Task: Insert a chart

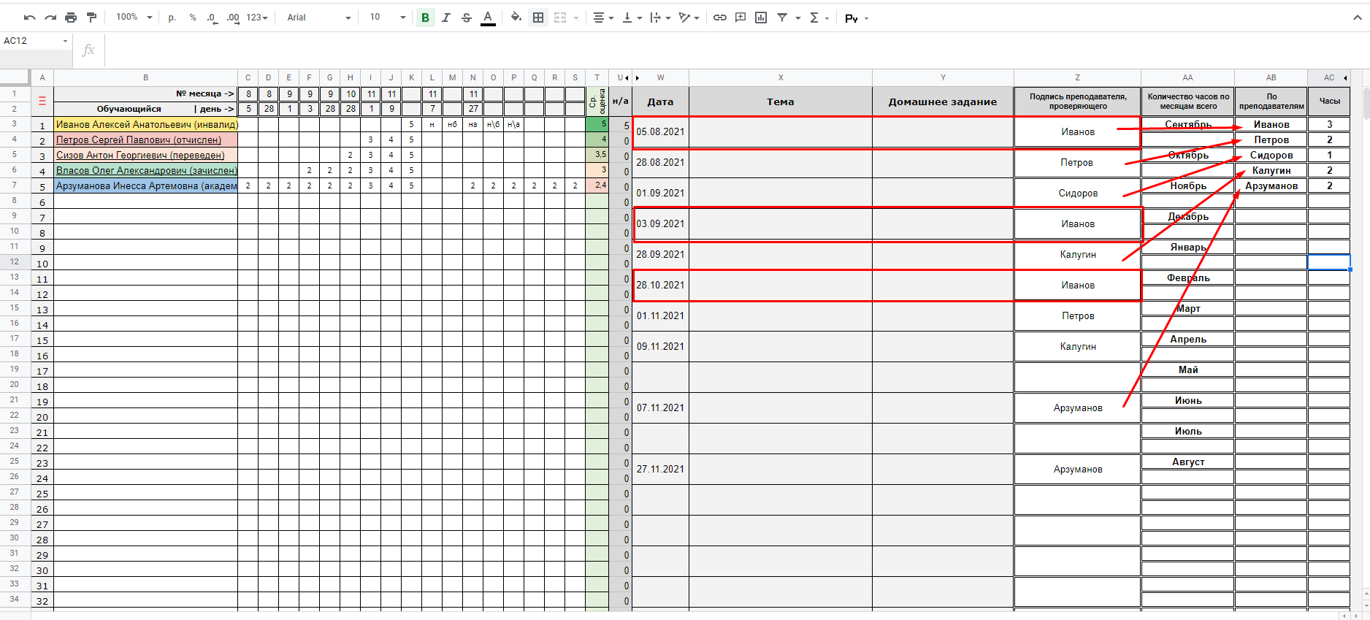Action: click(x=761, y=18)
